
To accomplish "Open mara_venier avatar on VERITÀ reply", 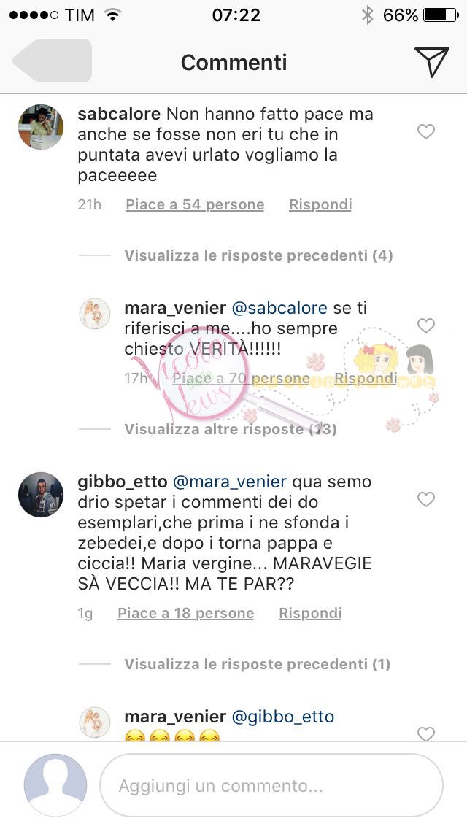I will [x=95, y=314].
